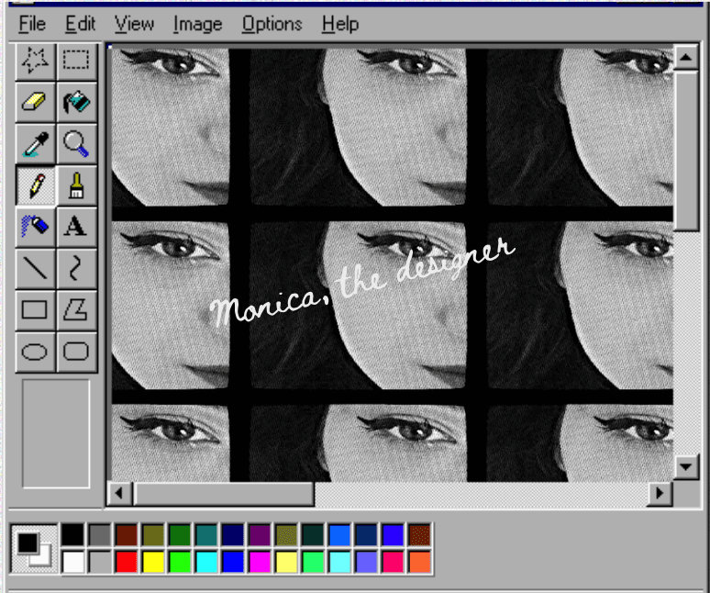Pick the yellow color swatch
Screen dimensions: 710x593
[153, 561]
